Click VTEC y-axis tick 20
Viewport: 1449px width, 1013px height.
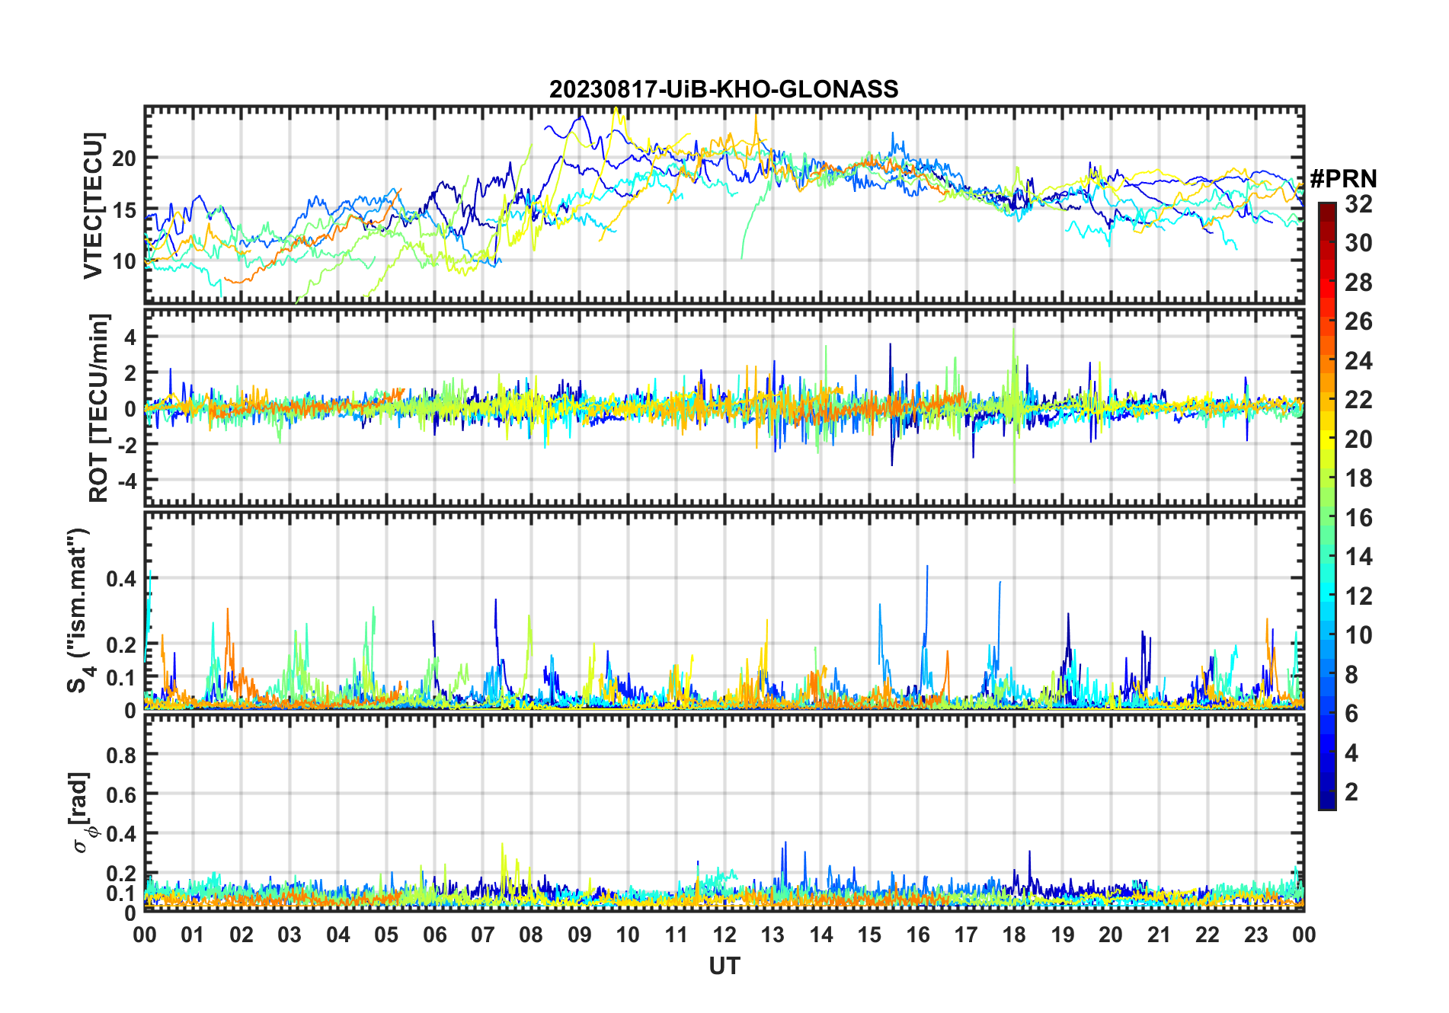click(x=125, y=158)
